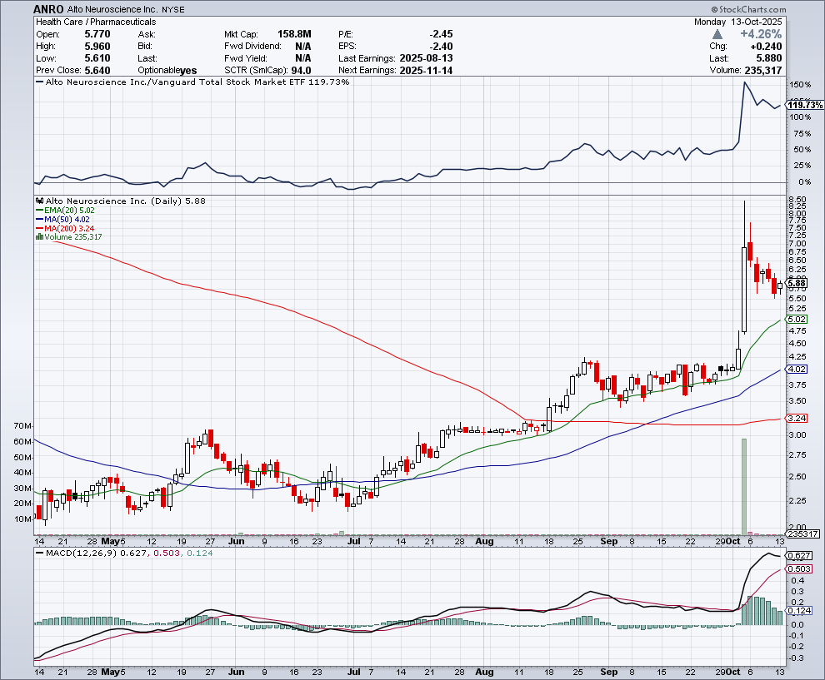Click the up-arrow change indicator icon
825x680 pixels.
(x=717, y=34)
